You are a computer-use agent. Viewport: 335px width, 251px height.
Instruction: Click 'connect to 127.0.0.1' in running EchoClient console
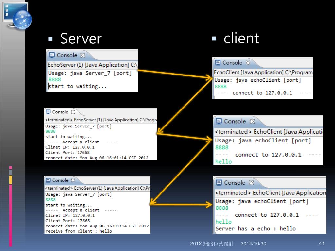click(x=262, y=93)
